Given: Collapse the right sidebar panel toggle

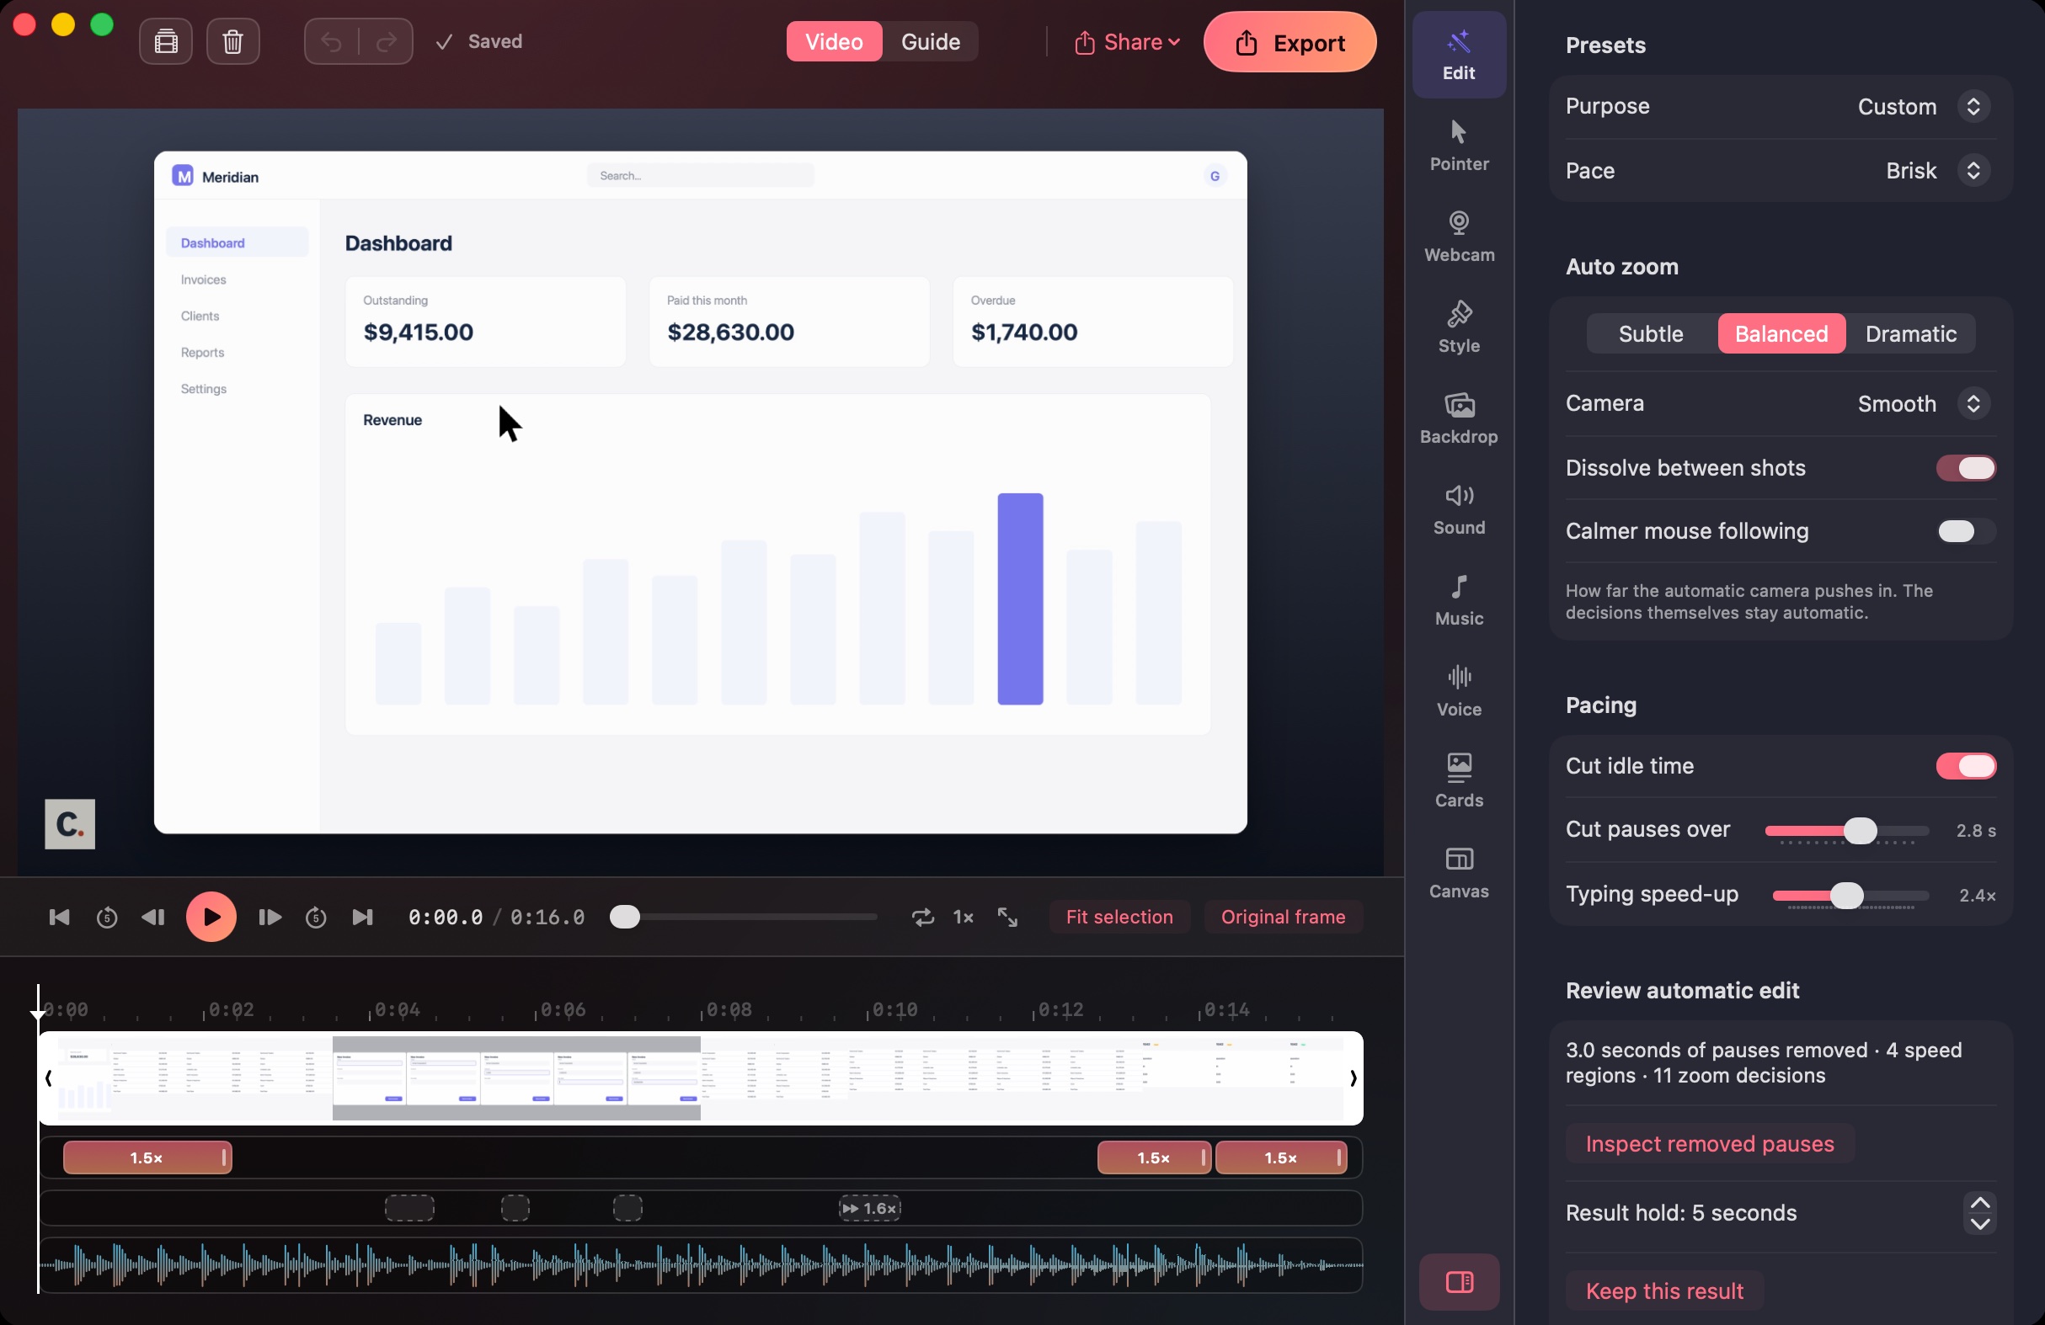Looking at the screenshot, I should (x=1459, y=1282).
